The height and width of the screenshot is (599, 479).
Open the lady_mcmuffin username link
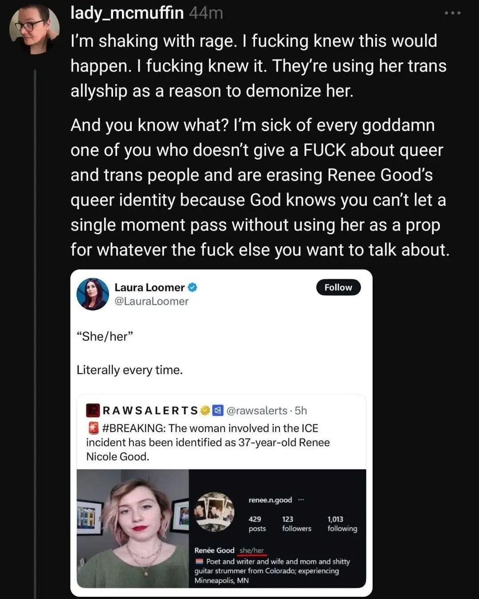[127, 13]
